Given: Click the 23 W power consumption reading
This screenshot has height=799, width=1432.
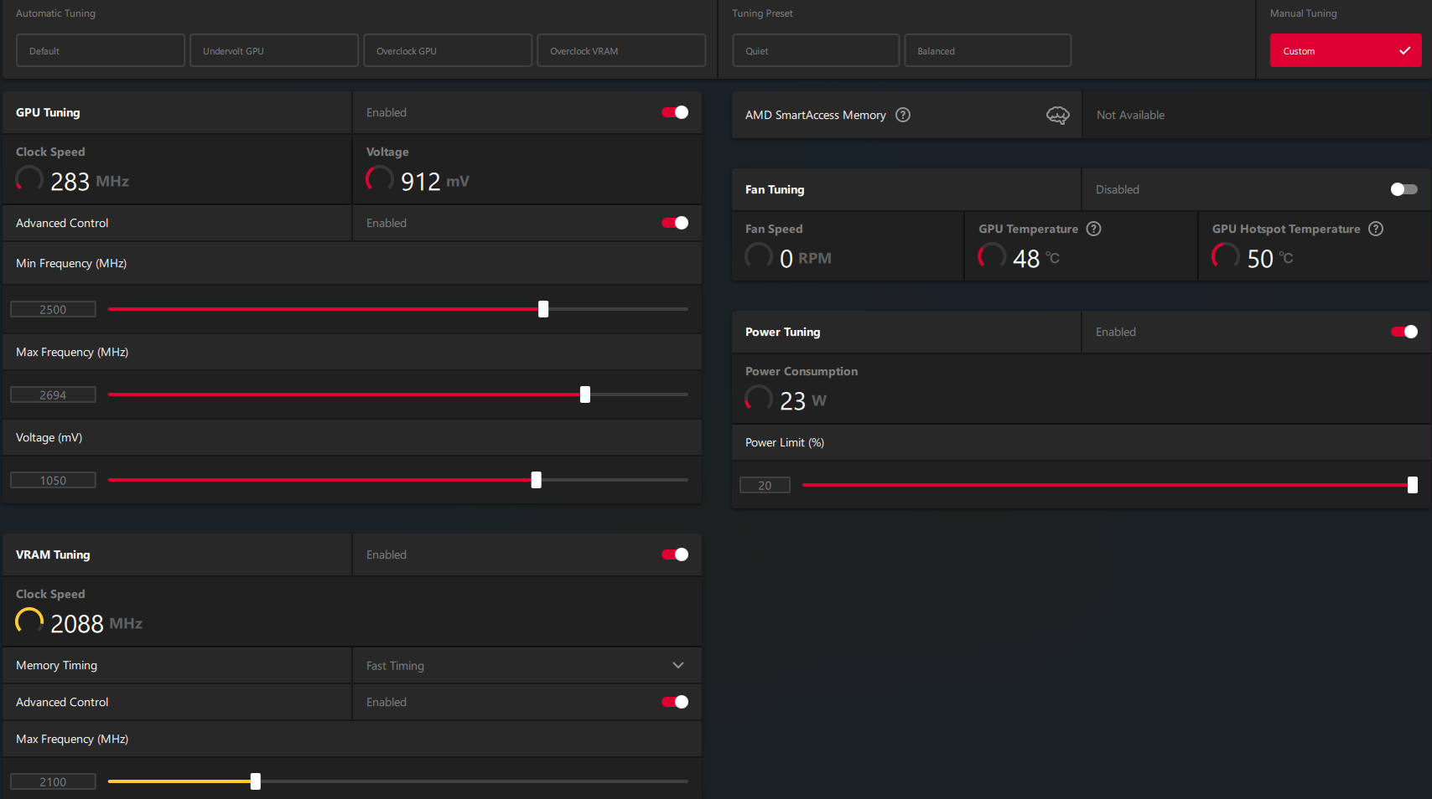Looking at the screenshot, I should click(x=803, y=400).
